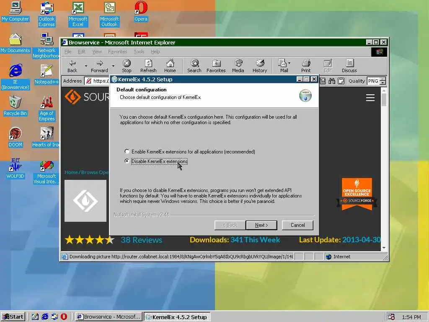Click the Show Desktop quick launch icon

point(35,317)
